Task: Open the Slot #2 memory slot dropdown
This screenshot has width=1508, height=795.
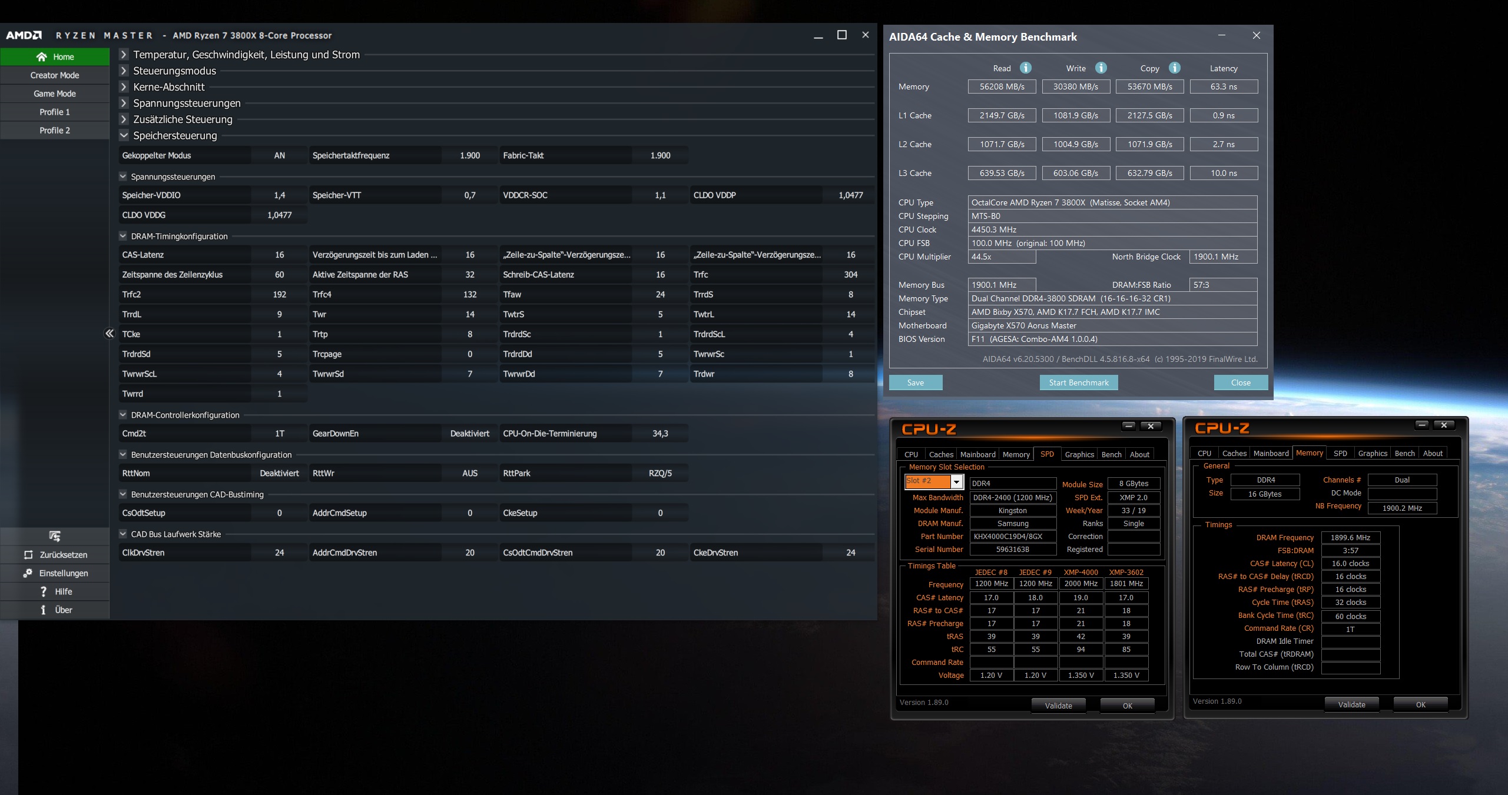Action: click(956, 482)
